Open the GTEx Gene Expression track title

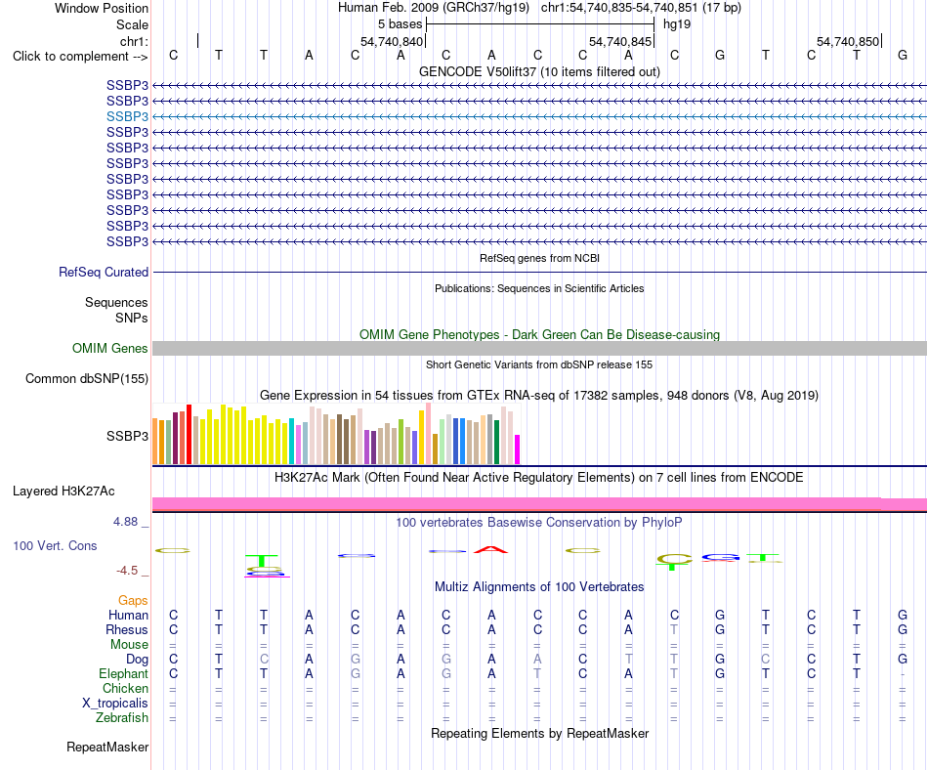(539, 396)
